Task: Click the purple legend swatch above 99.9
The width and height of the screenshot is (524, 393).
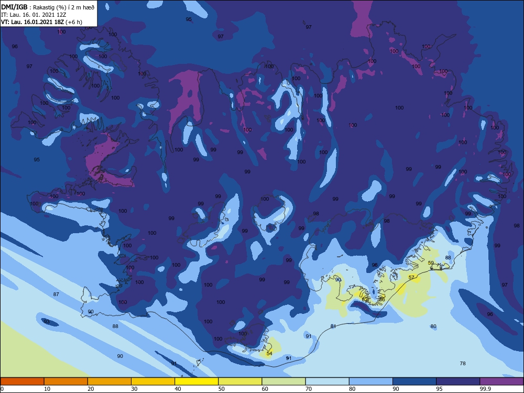Action: (501, 381)
